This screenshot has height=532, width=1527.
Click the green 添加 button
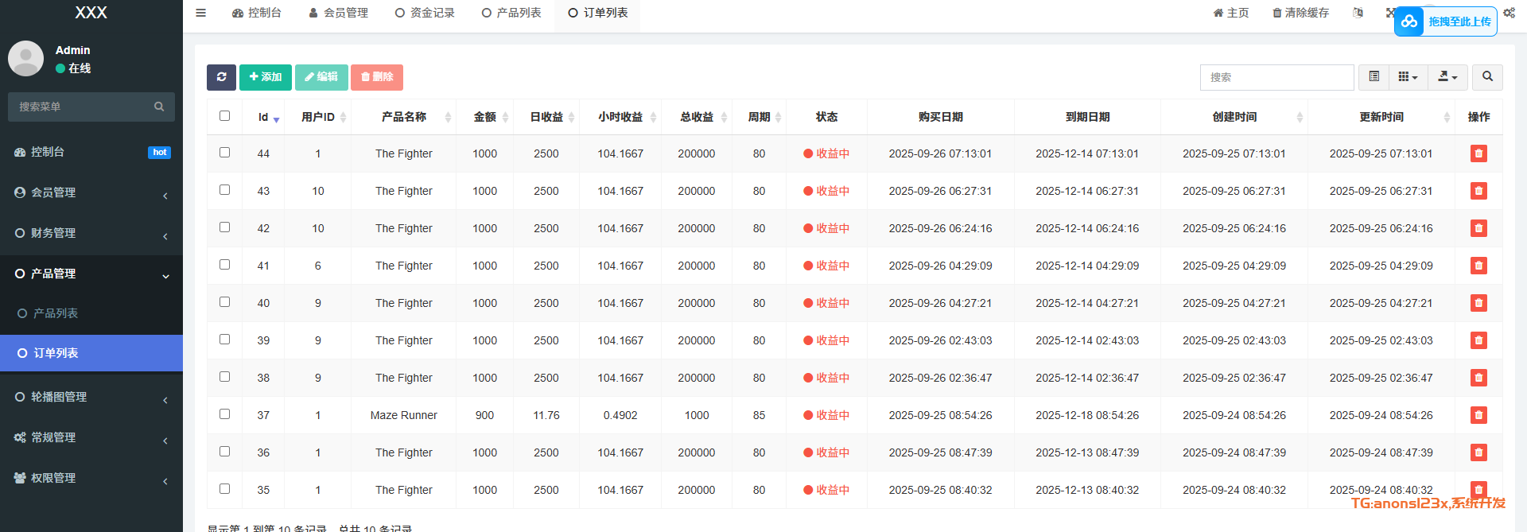[266, 77]
